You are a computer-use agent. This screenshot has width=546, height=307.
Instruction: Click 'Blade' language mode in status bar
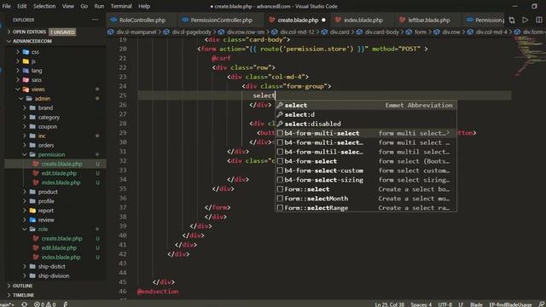pyautogui.click(x=476, y=304)
